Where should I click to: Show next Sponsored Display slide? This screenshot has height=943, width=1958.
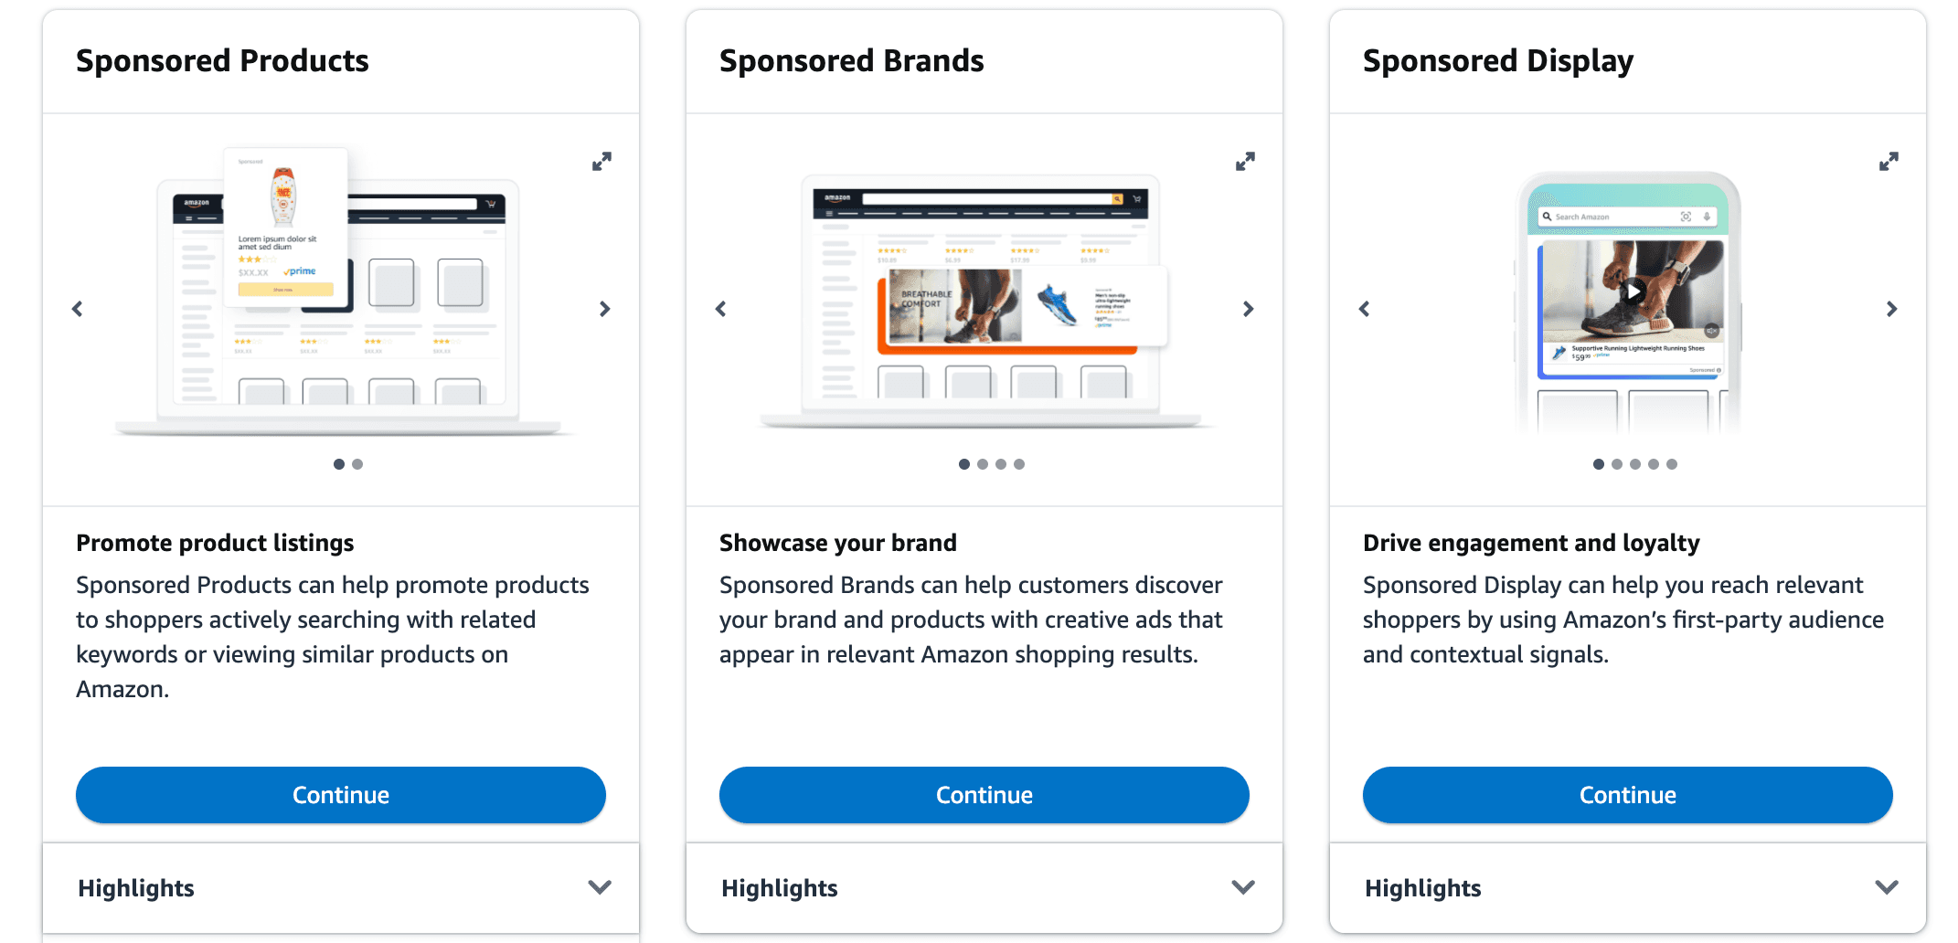[x=1891, y=309]
